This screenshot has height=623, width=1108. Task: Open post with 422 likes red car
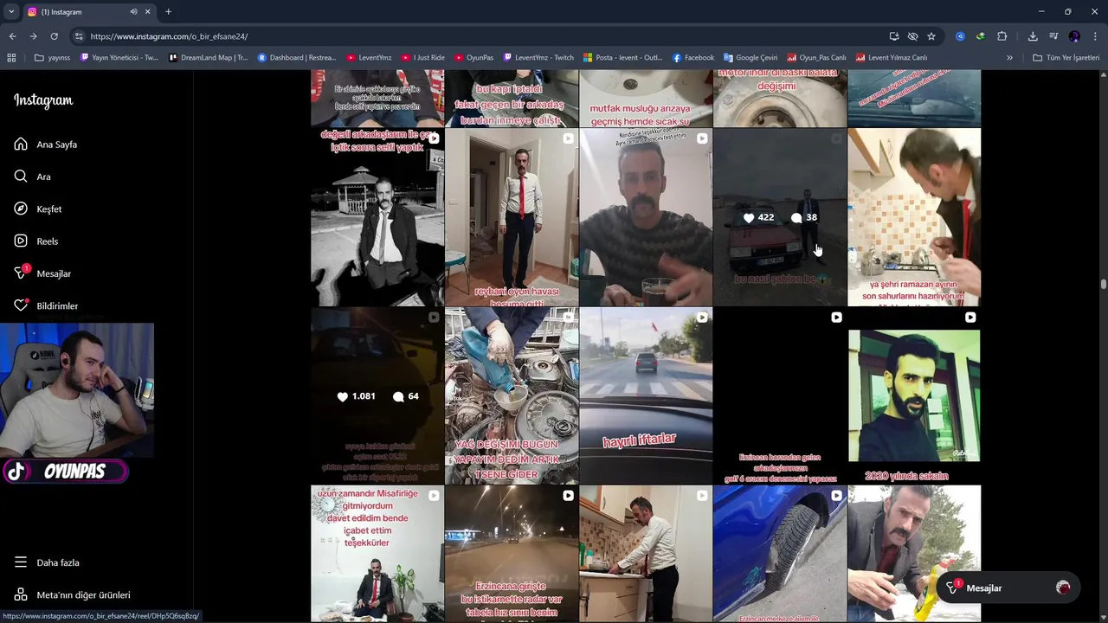pos(780,217)
